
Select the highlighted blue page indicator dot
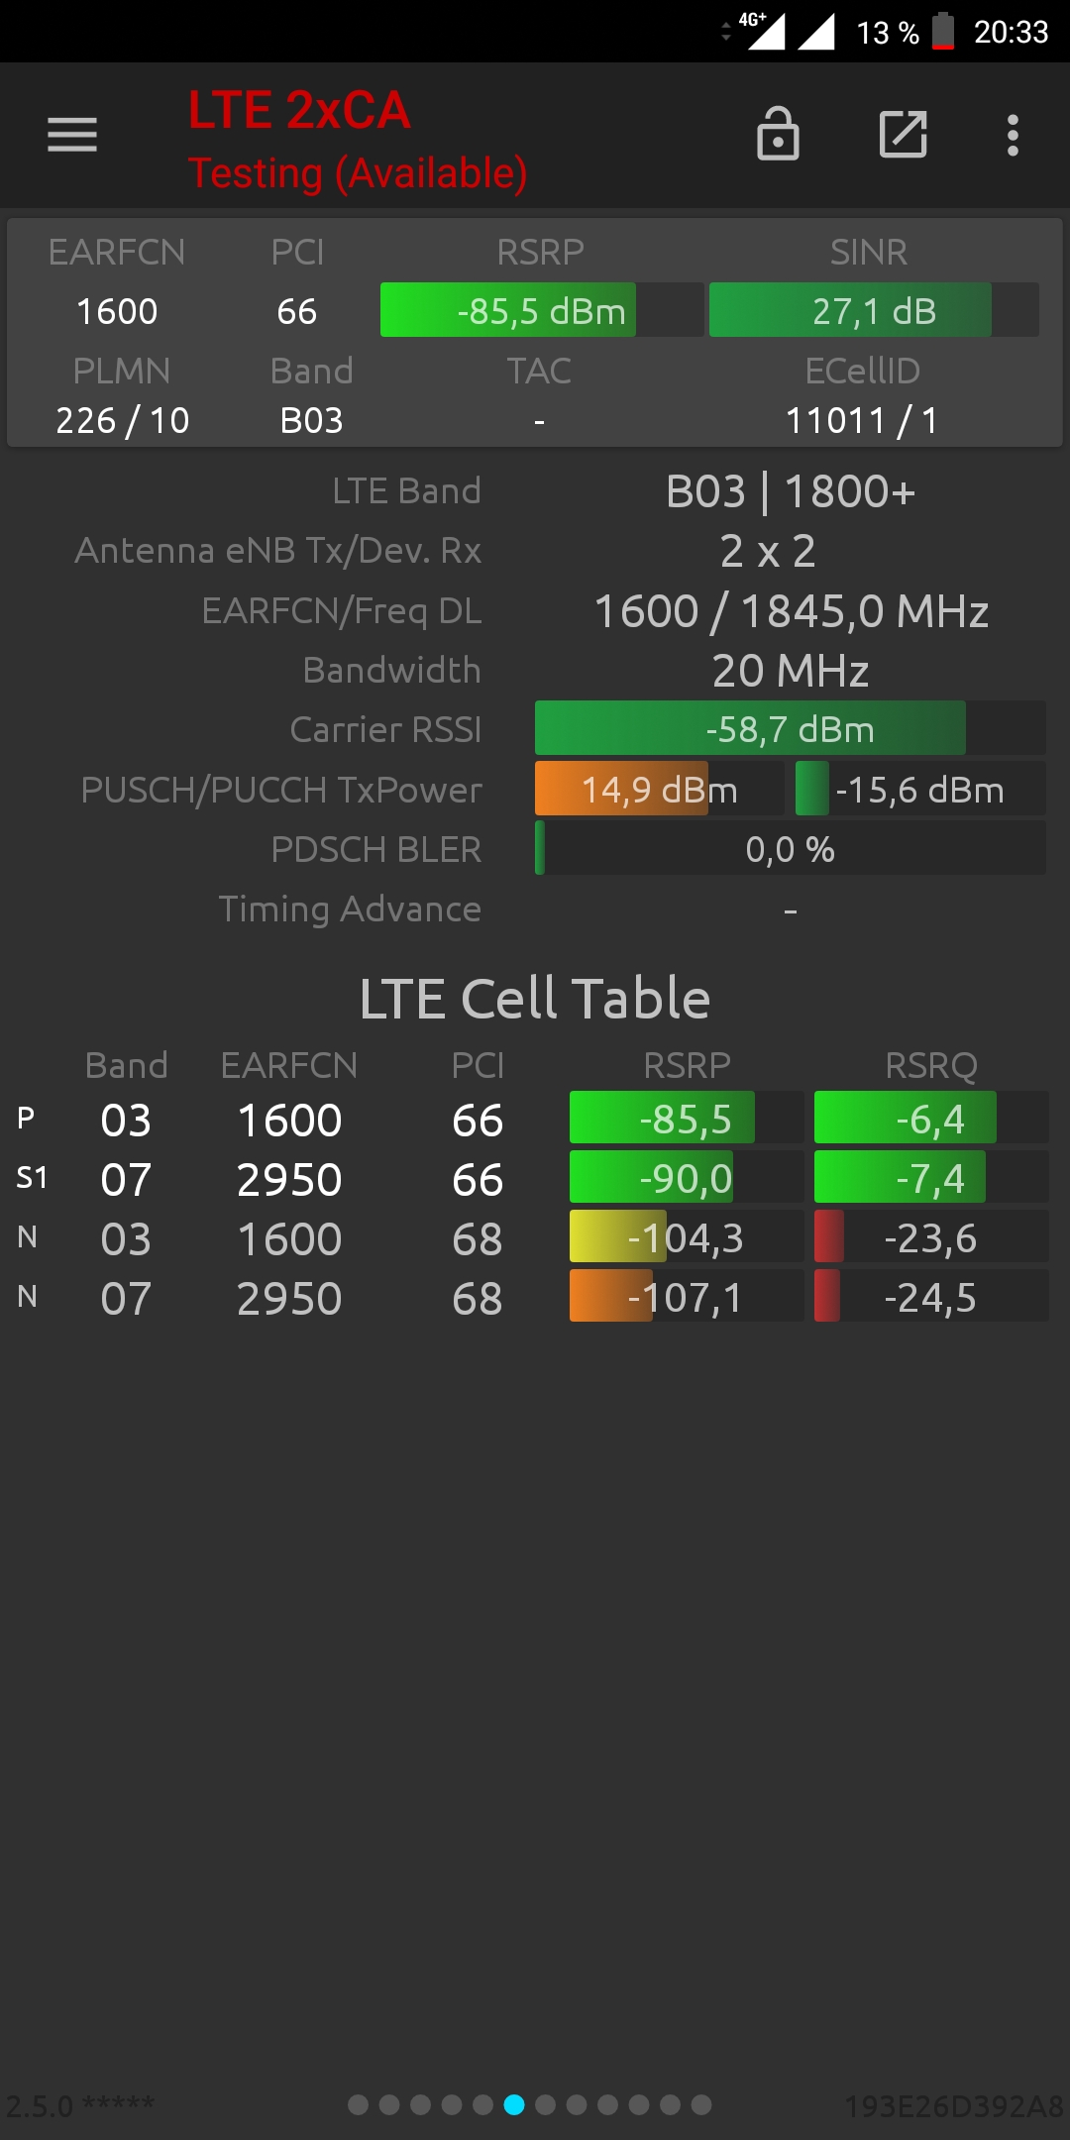(514, 2104)
